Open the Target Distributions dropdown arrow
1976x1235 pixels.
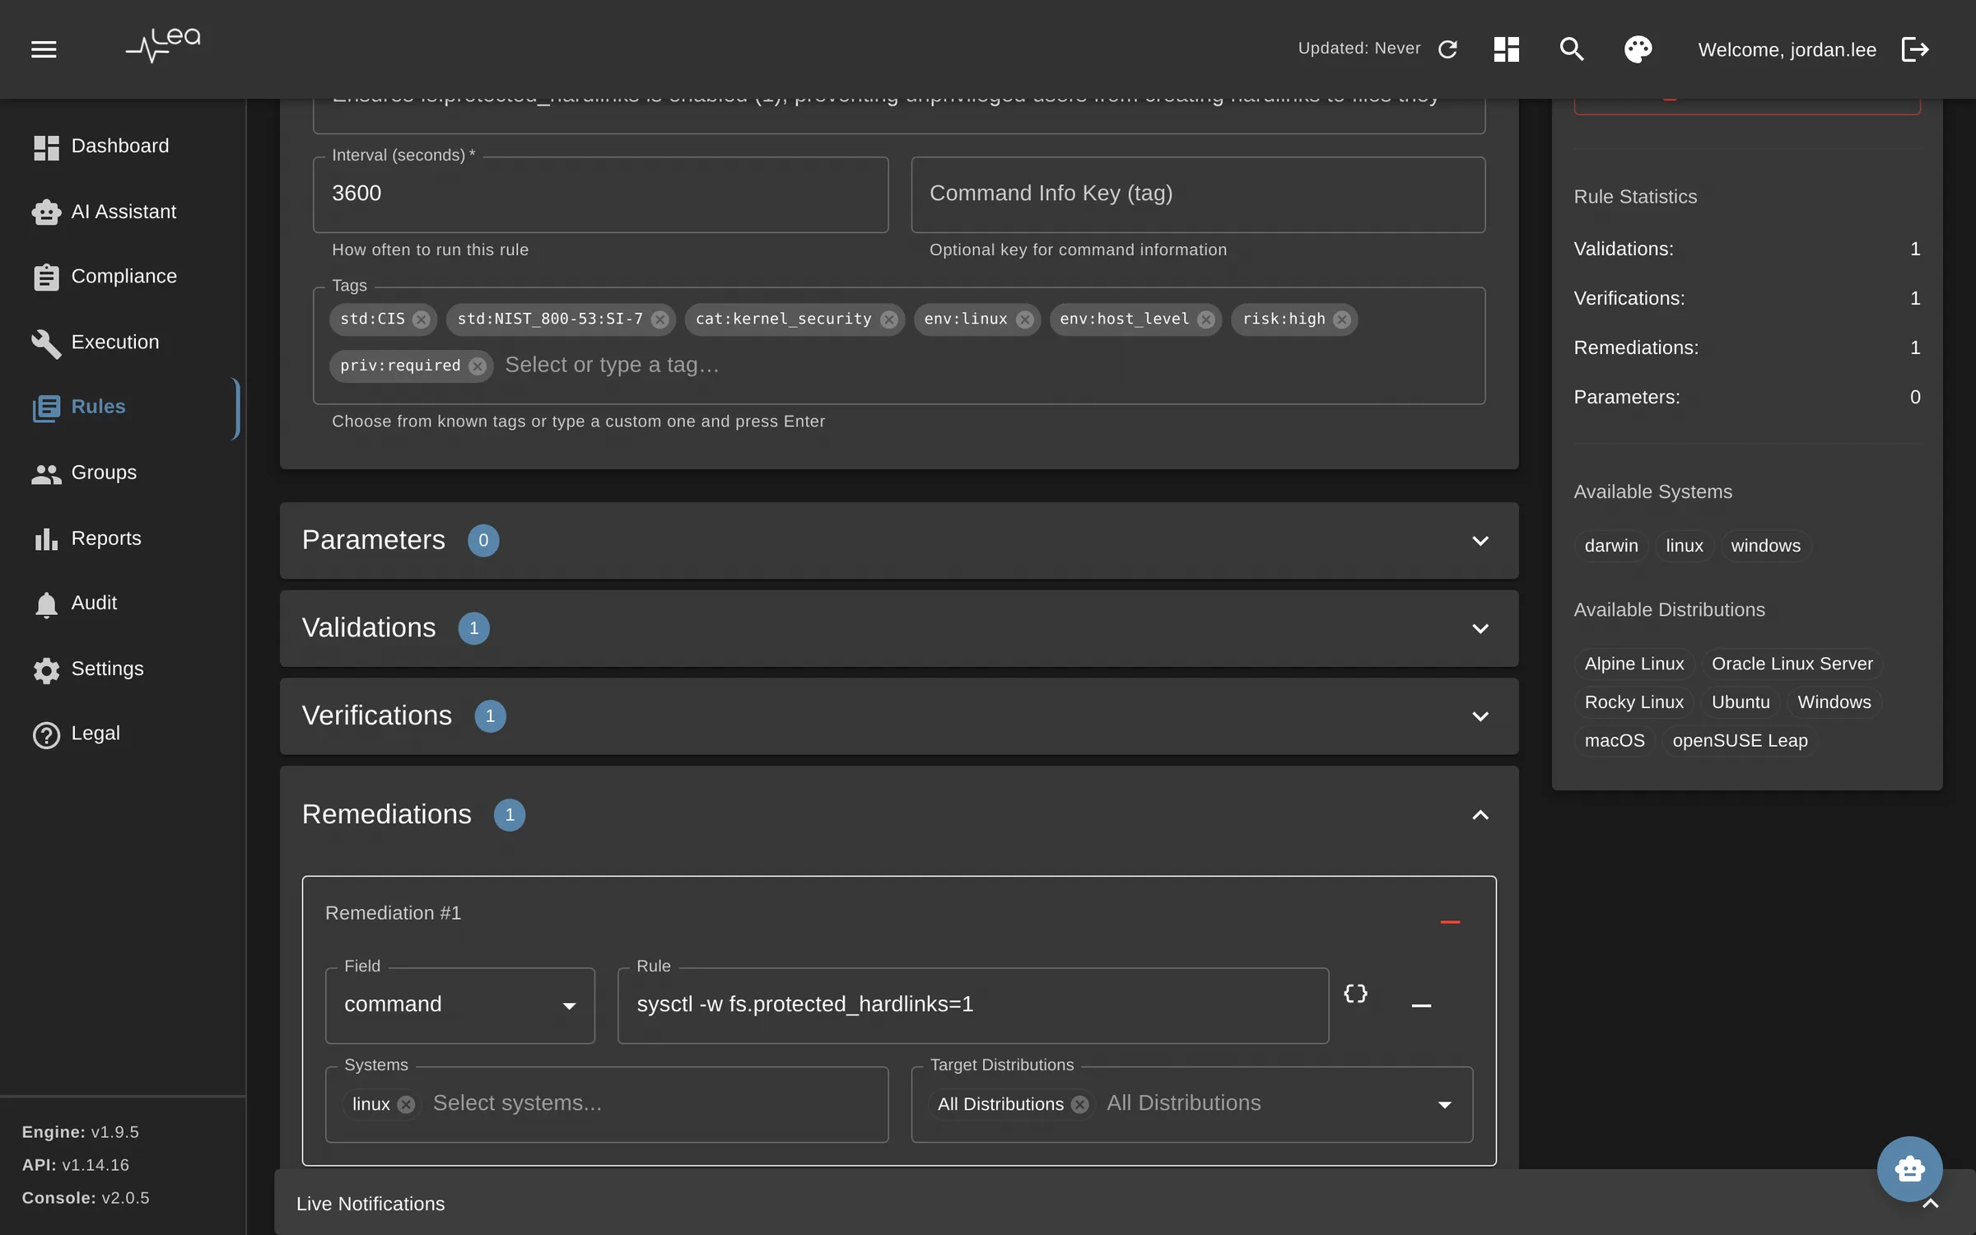(x=1444, y=1105)
